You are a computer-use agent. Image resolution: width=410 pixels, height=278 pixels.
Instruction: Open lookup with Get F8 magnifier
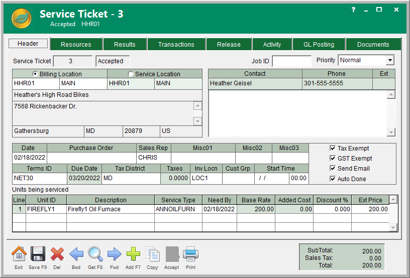pos(95,254)
